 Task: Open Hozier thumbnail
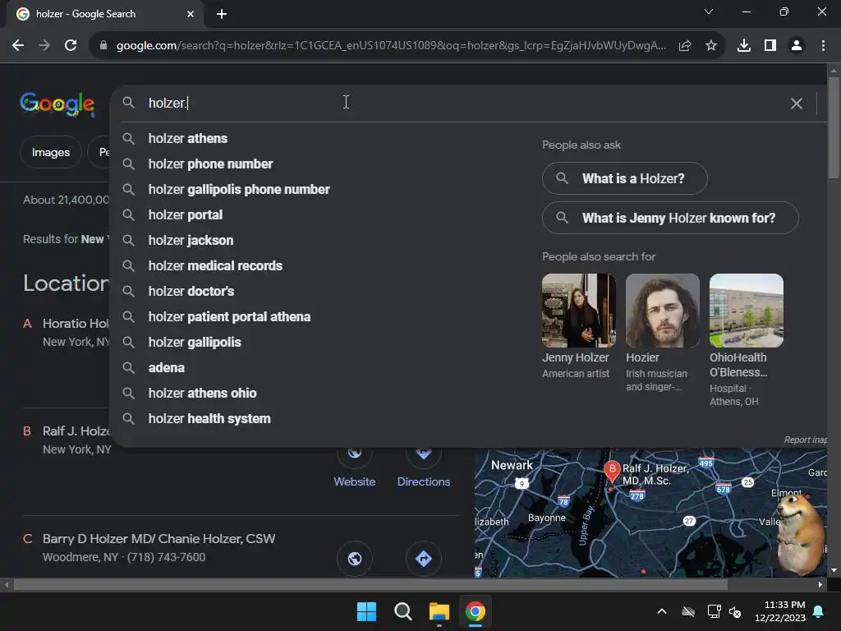point(663,311)
